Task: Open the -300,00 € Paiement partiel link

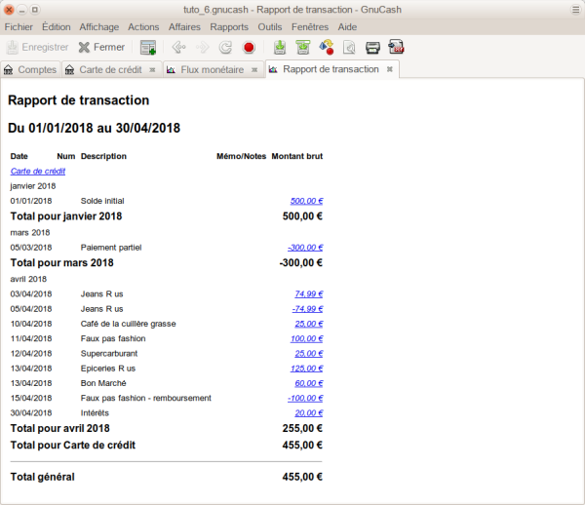Action: pyautogui.click(x=305, y=248)
